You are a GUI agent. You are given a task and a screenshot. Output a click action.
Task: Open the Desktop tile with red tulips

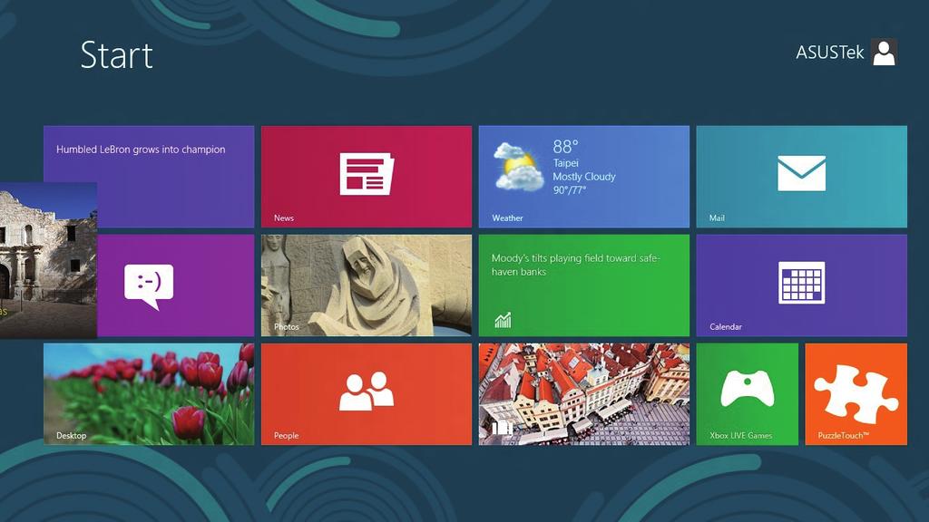[149, 394]
